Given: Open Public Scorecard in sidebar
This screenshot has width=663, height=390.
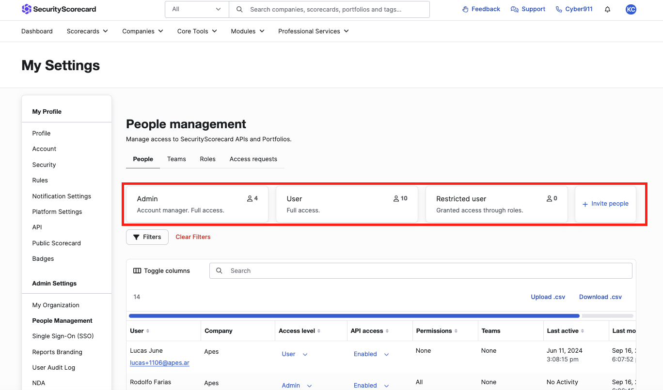Looking at the screenshot, I should (x=56, y=243).
